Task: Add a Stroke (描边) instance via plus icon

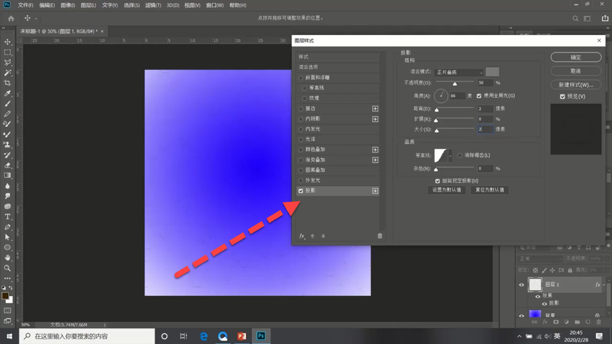Action: (375, 108)
